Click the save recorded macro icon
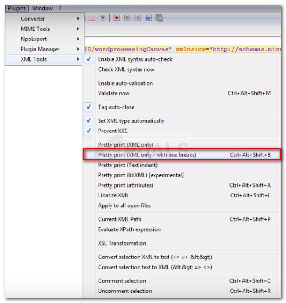The image size is (286, 303). tap(159, 18)
